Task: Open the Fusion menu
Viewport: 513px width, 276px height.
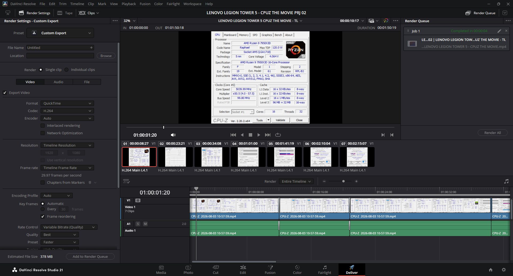Action: click(145, 4)
